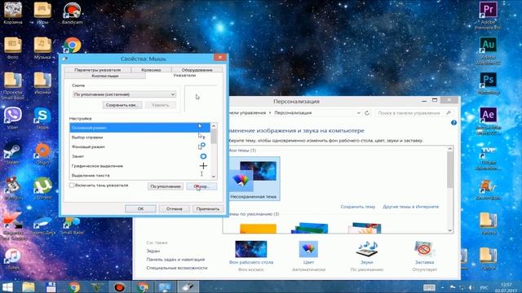Launch Photoshop from the desktop
Image resolution: width=522 pixels, height=293 pixels.
488,83
